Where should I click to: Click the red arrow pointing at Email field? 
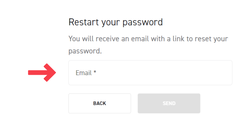point(42,73)
